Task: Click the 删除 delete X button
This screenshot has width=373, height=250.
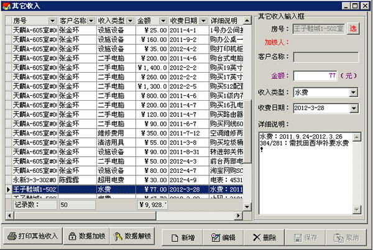Action: pyautogui.click(x=264, y=237)
